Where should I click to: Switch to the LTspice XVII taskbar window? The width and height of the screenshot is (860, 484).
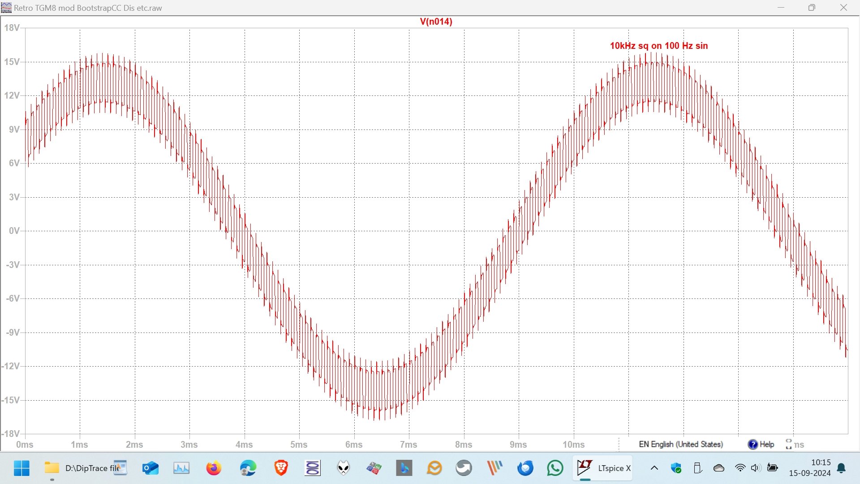coord(603,468)
